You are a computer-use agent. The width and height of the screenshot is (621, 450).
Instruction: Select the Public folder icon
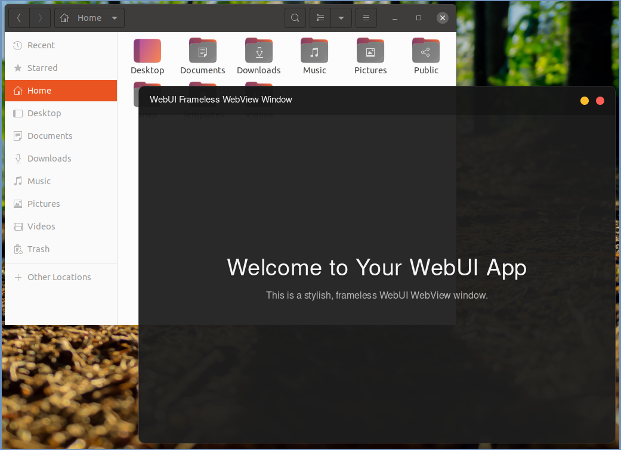[426, 51]
